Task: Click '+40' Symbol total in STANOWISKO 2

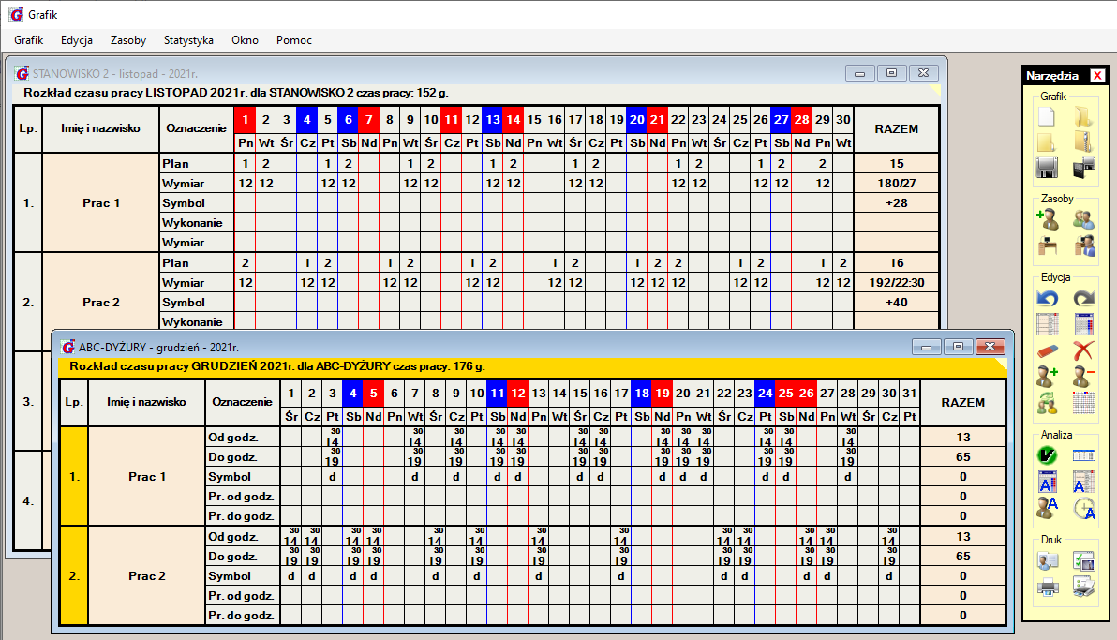Action: (x=896, y=302)
